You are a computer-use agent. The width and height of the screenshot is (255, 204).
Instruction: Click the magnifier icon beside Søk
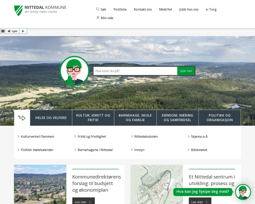point(98,9)
